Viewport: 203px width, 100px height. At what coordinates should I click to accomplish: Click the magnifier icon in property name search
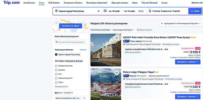point(57,42)
